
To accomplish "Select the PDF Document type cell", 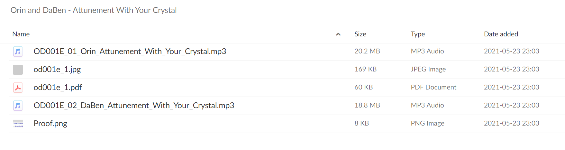I will (x=433, y=87).
